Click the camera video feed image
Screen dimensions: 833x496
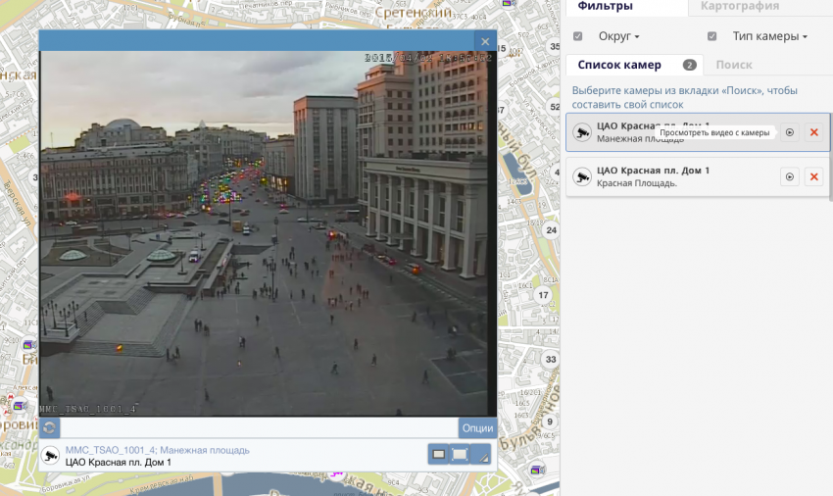pos(265,233)
